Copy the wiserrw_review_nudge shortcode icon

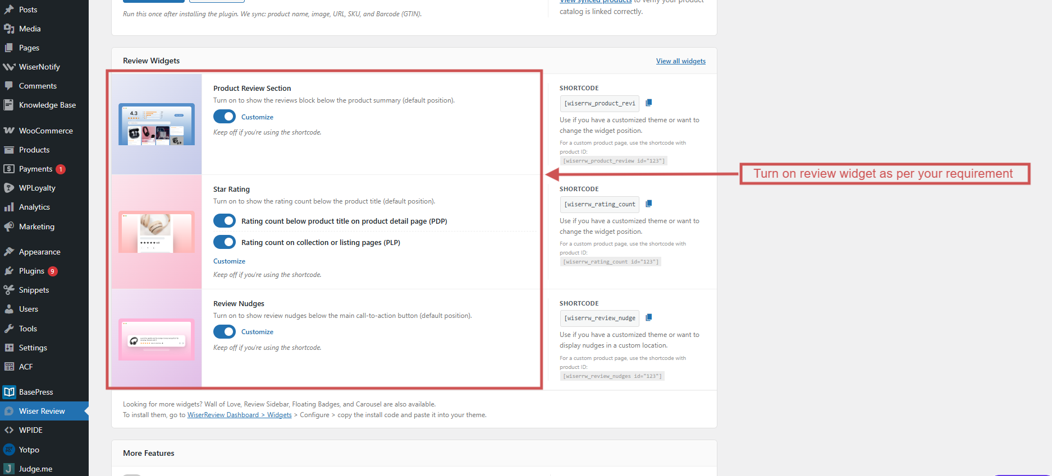coord(648,317)
